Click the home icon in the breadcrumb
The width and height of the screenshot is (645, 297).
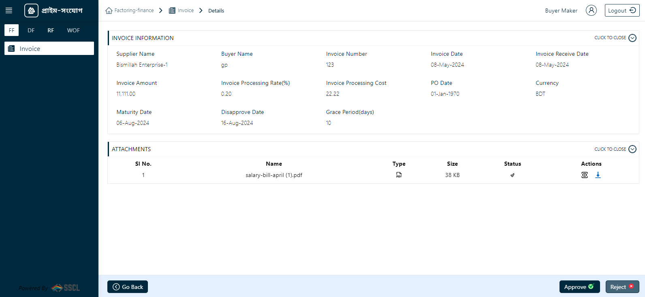coord(109,11)
